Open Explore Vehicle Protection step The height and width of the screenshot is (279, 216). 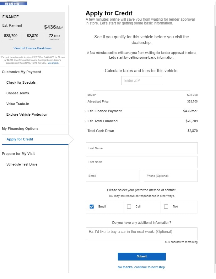[x=27, y=115]
